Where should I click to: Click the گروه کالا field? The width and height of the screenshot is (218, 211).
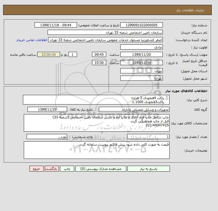tap(134, 109)
